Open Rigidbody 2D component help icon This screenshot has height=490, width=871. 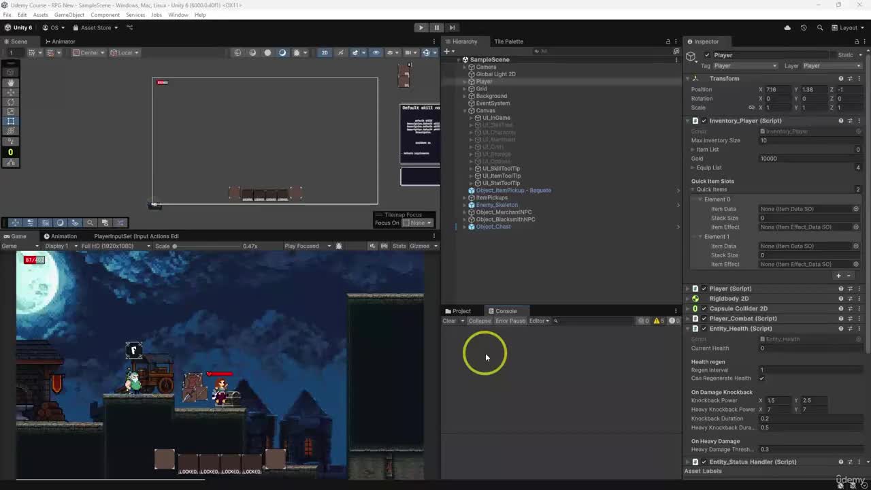tap(841, 299)
